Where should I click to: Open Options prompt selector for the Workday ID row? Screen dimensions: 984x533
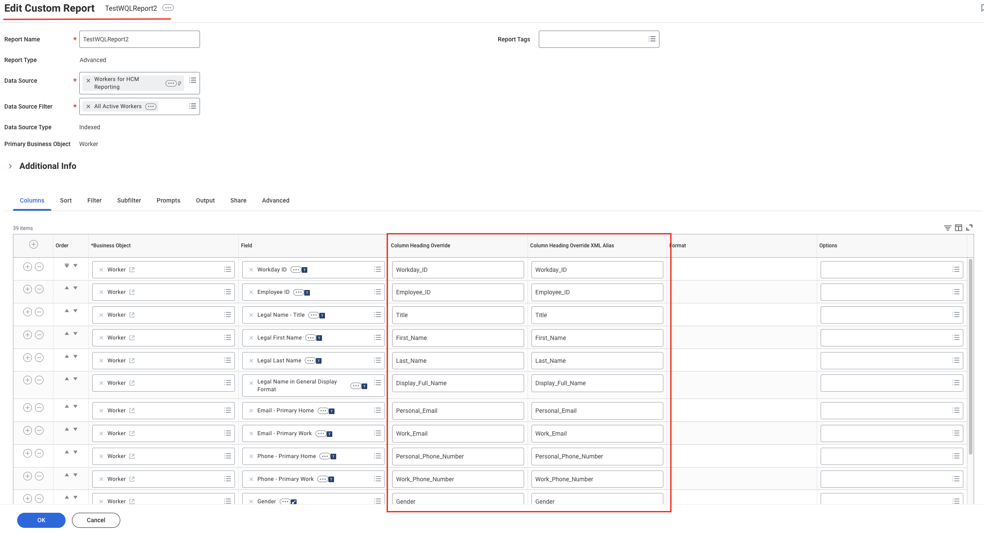point(956,269)
